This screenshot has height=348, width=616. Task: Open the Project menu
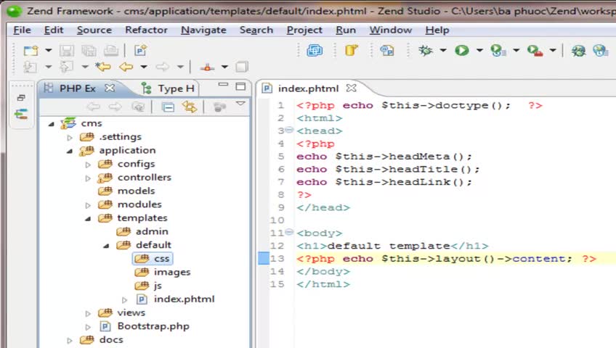coord(304,30)
